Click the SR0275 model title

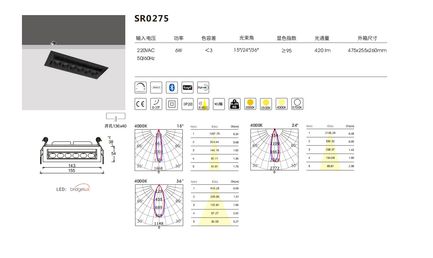pos(151,18)
